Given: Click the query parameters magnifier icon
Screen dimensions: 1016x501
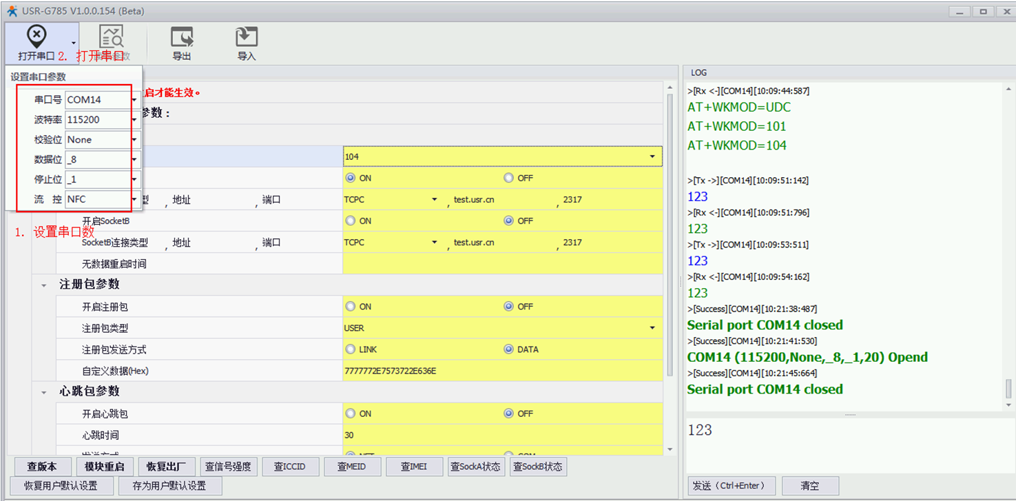Looking at the screenshot, I should click(x=111, y=37).
